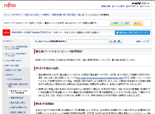The height and width of the screenshot is (114, 155).
Task: Click the page title 富士通パーソナルコンピュータ修理規定
Action: pyautogui.click(x=59, y=51)
